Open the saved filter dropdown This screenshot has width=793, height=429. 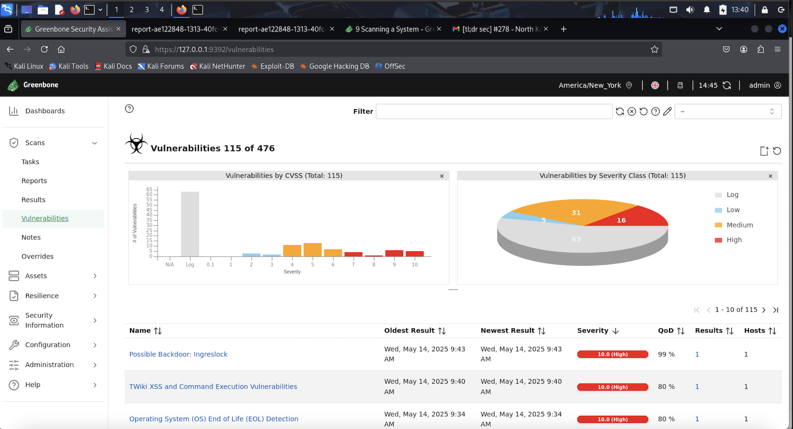[x=728, y=112]
